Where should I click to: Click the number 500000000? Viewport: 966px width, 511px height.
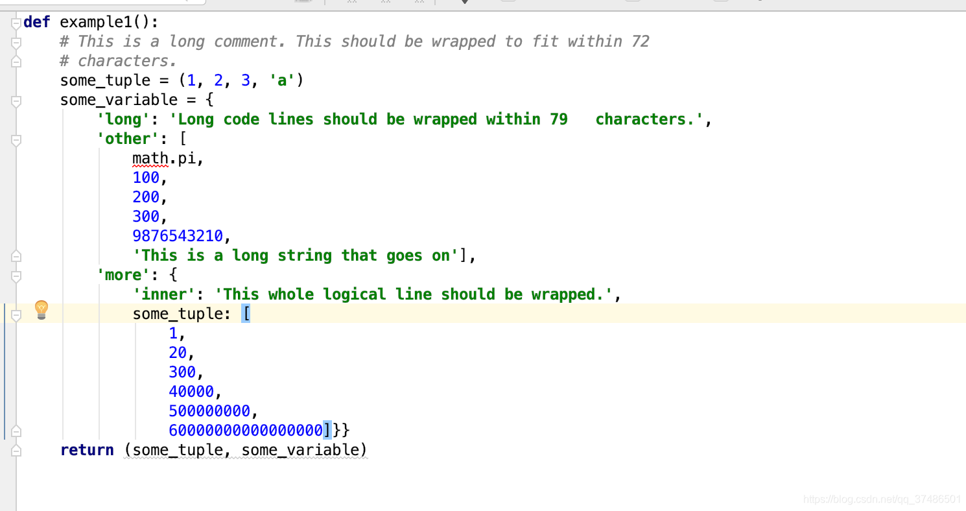point(209,411)
